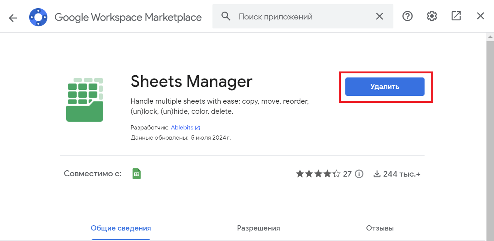This screenshot has height=241, width=494.
Task: Click the Удалить button
Action: [x=384, y=86]
